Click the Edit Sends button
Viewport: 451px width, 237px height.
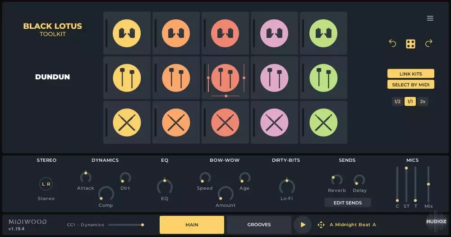pos(347,203)
